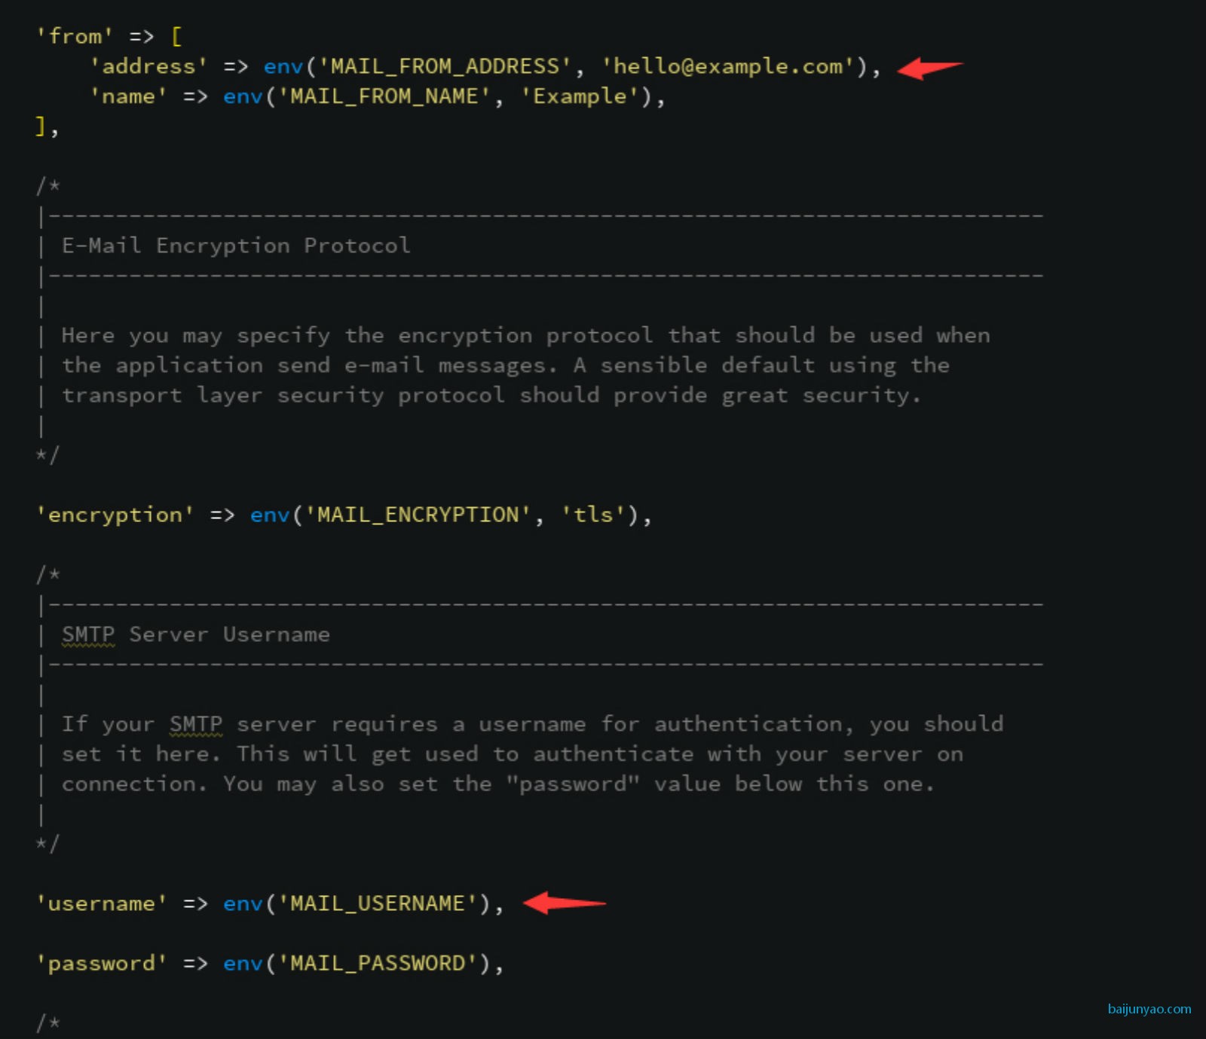
Task: Click the 'from' array key
Action: (x=75, y=36)
